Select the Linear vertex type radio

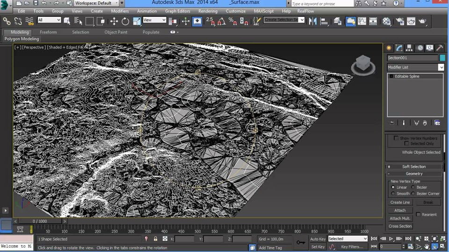tap(393, 187)
